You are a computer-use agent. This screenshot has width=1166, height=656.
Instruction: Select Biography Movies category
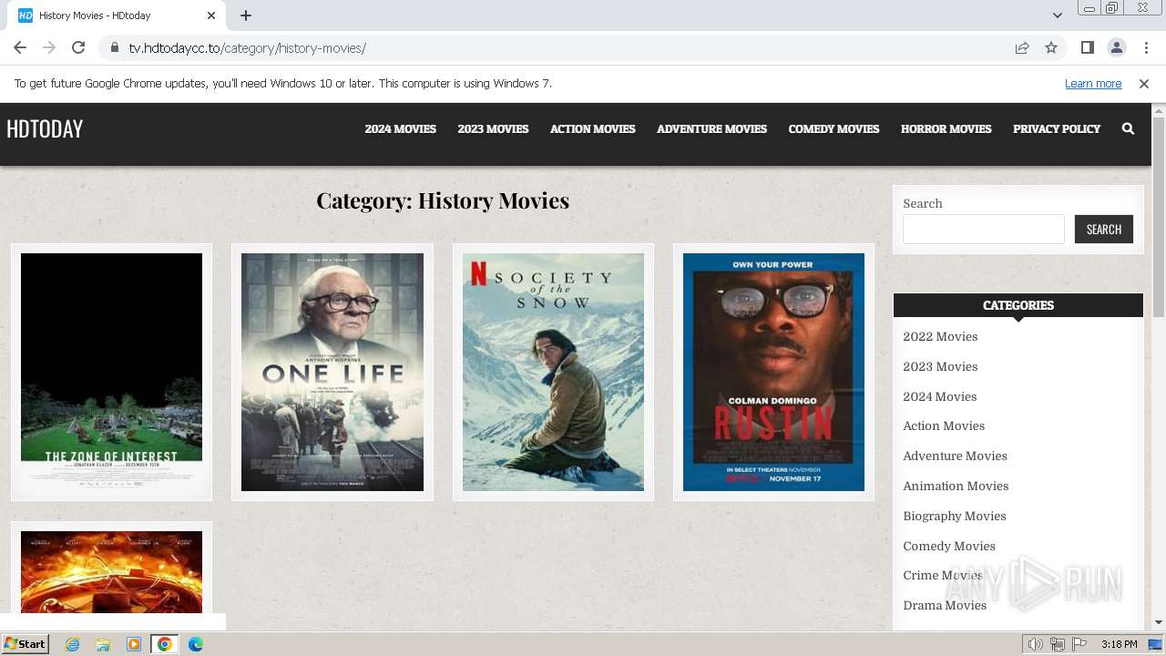click(x=955, y=516)
